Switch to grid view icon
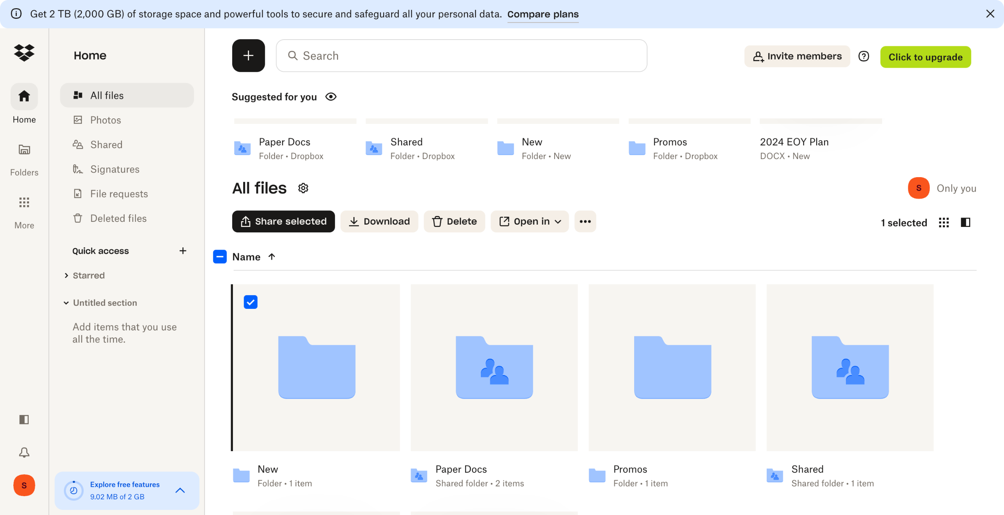This screenshot has height=515, width=1004. coord(944,223)
